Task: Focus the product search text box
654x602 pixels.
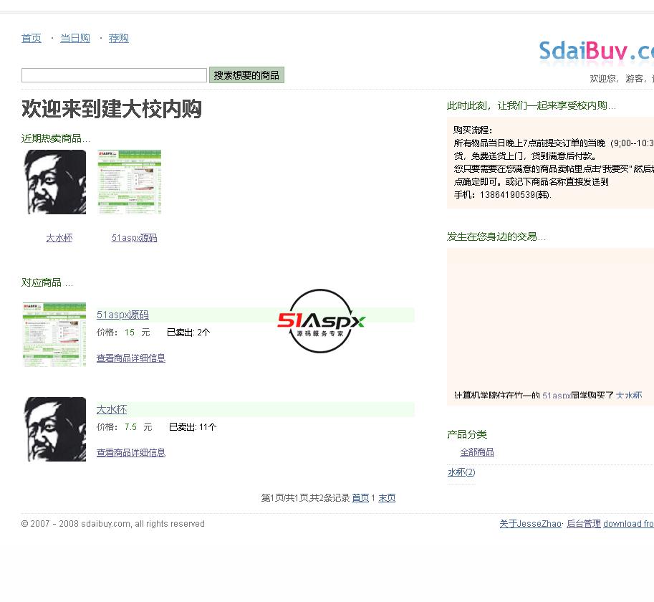Action: tap(114, 75)
